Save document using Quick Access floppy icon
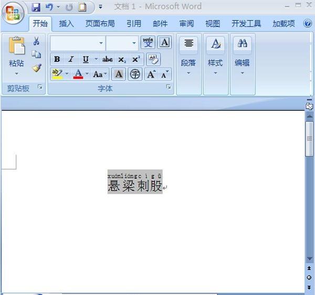Screen dimensions: 315x295 [36, 7]
